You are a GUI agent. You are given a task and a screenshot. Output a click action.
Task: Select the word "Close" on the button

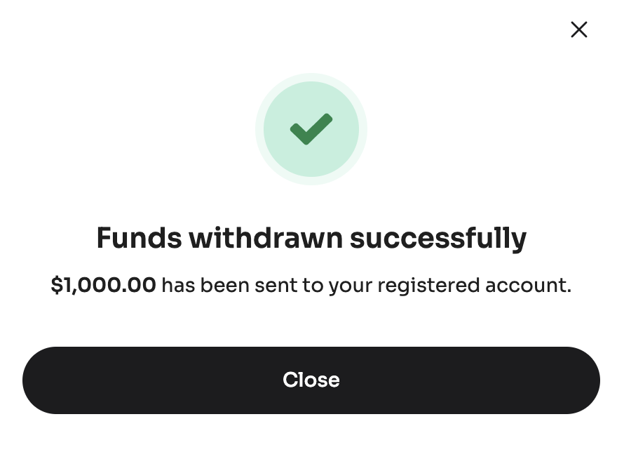311,380
